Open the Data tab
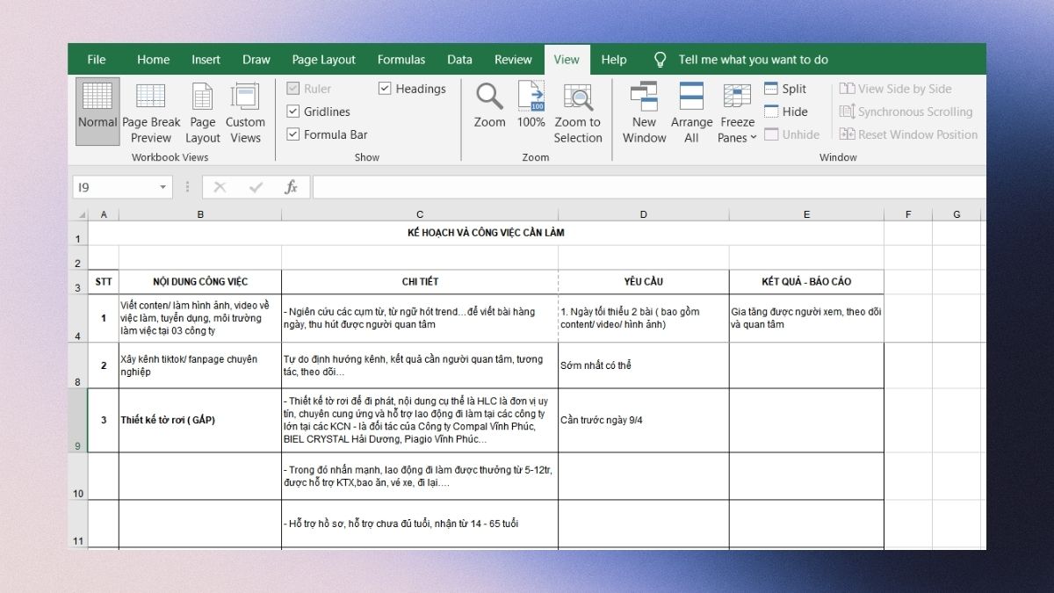The width and height of the screenshot is (1054, 593). [459, 60]
